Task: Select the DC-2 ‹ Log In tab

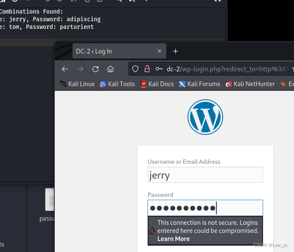Action: coord(119,51)
